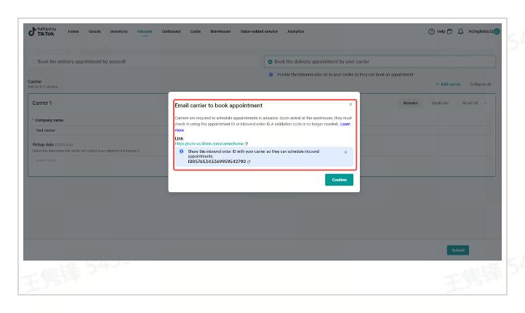Remove Carrier 1
The height and width of the screenshot is (313, 525).
tap(411, 103)
